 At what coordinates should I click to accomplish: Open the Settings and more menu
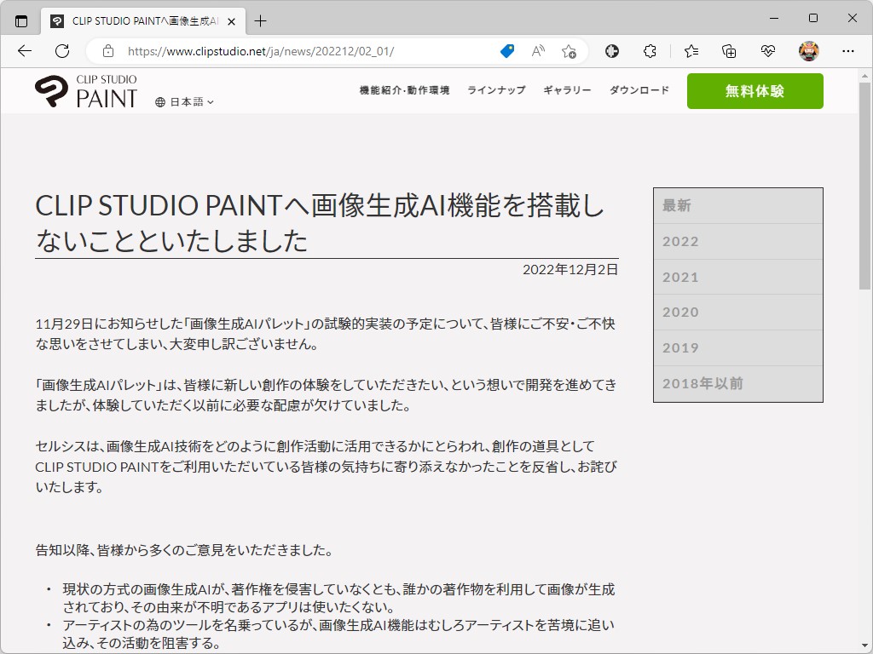(x=848, y=51)
